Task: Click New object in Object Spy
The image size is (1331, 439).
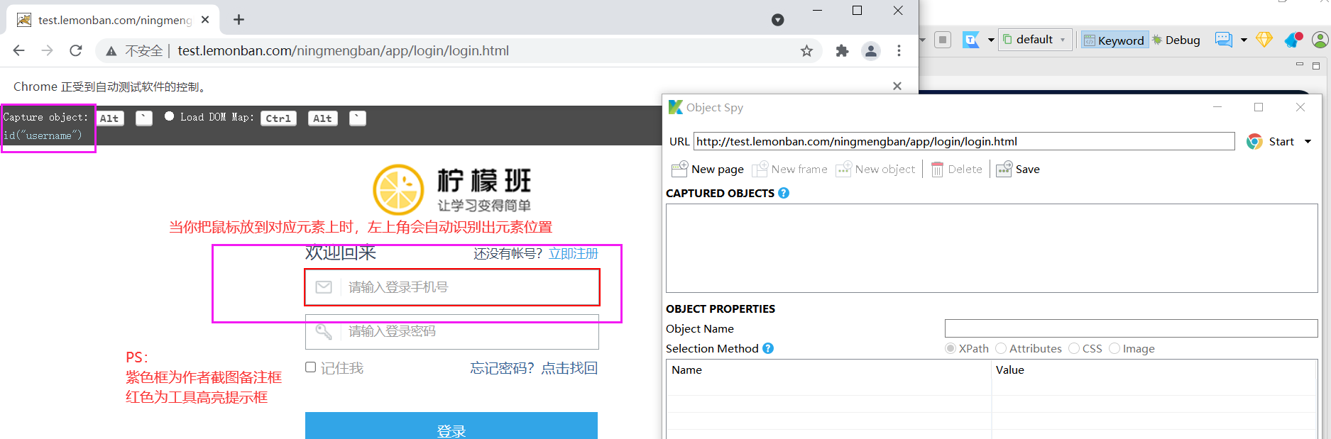Action: [x=875, y=169]
